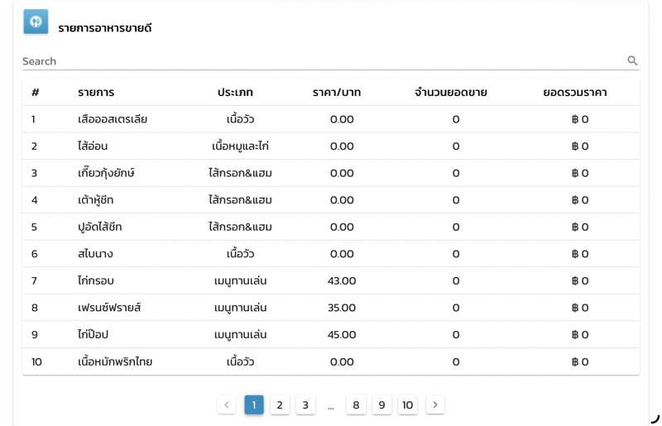Select the ไก่กรอบ row
The height and width of the screenshot is (426, 662).
330,280
